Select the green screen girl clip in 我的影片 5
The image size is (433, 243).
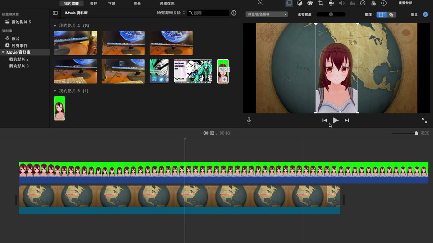(x=60, y=108)
